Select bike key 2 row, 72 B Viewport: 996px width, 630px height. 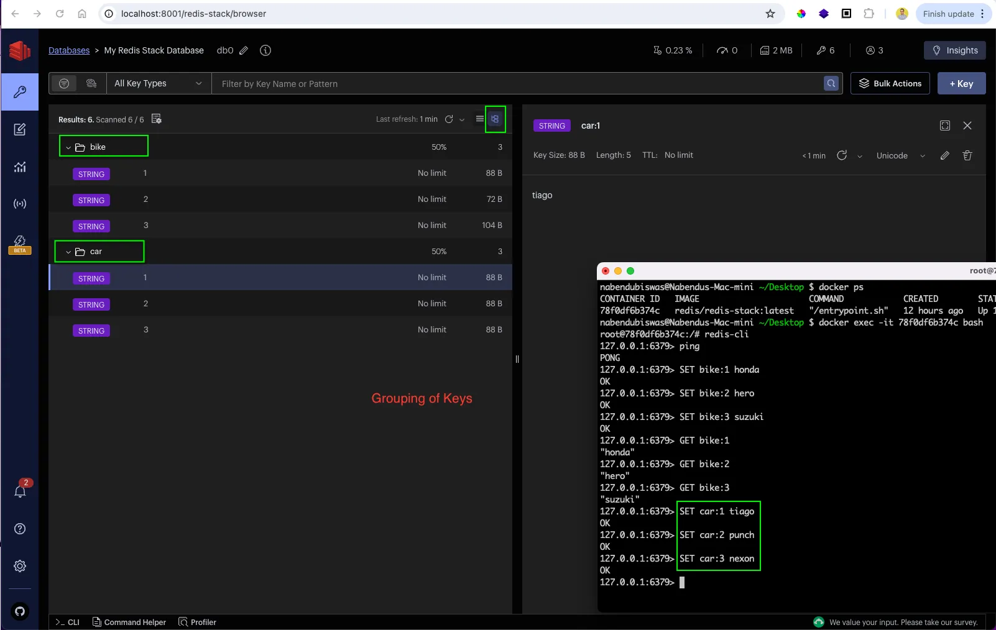(x=280, y=199)
